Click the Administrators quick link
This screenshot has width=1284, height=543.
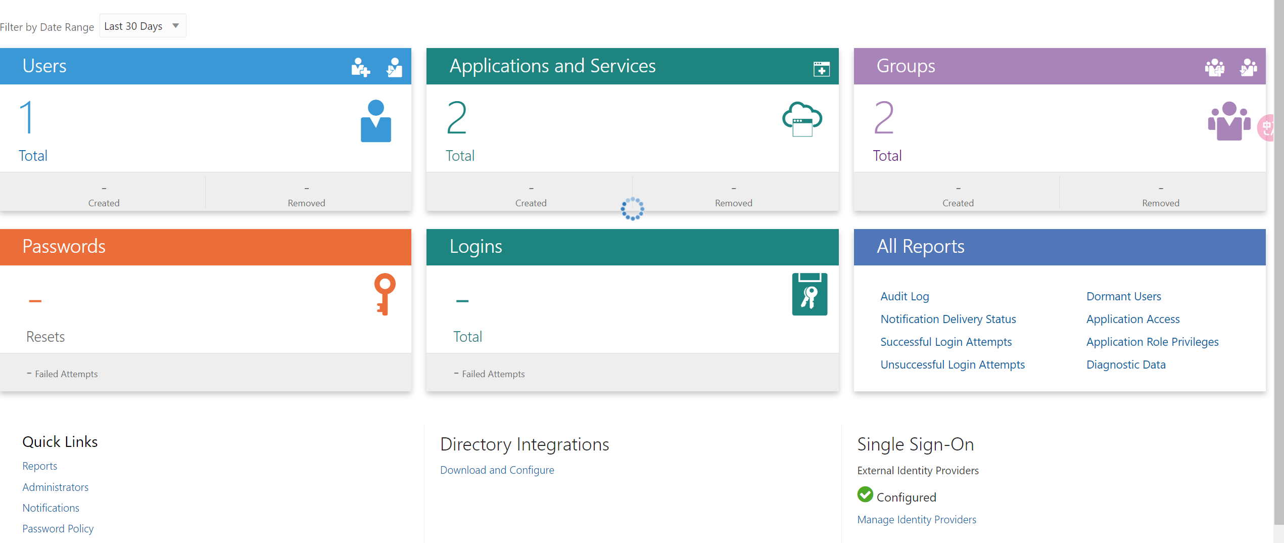tap(56, 487)
